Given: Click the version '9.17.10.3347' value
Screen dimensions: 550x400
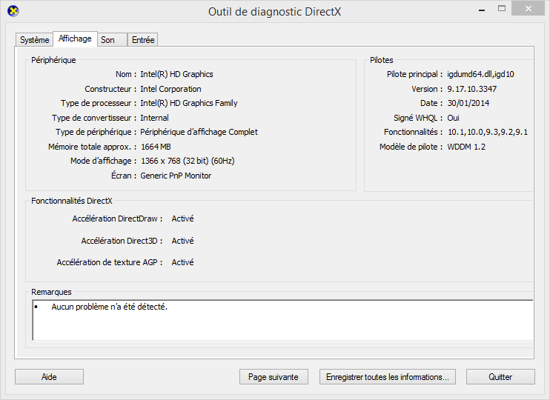Looking at the screenshot, I should click(471, 89).
